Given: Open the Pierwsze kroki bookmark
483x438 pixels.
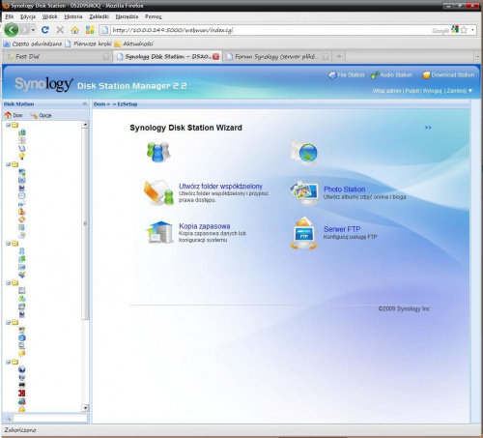Looking at the screenshot, I should [x=88, y=44].
